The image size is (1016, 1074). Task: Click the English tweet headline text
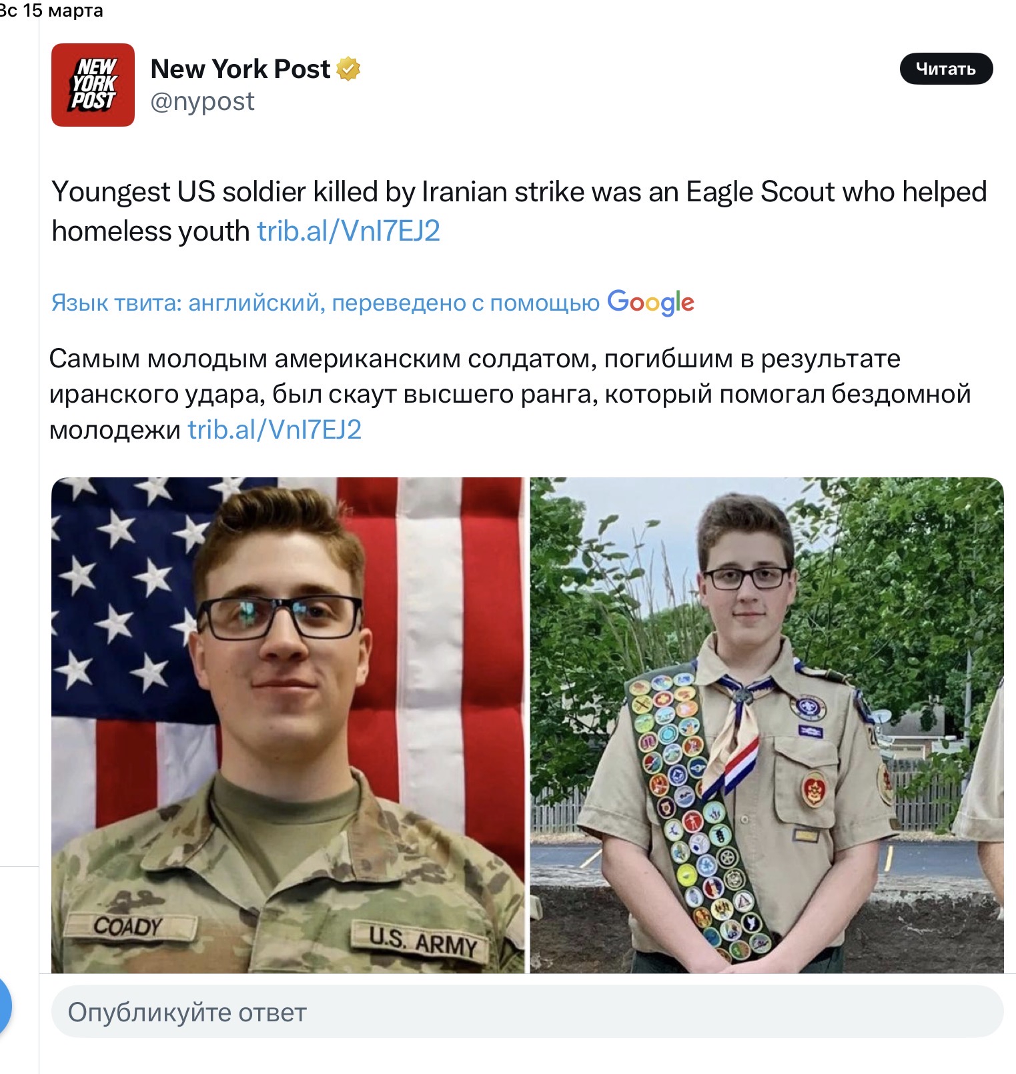click(519, 211)
